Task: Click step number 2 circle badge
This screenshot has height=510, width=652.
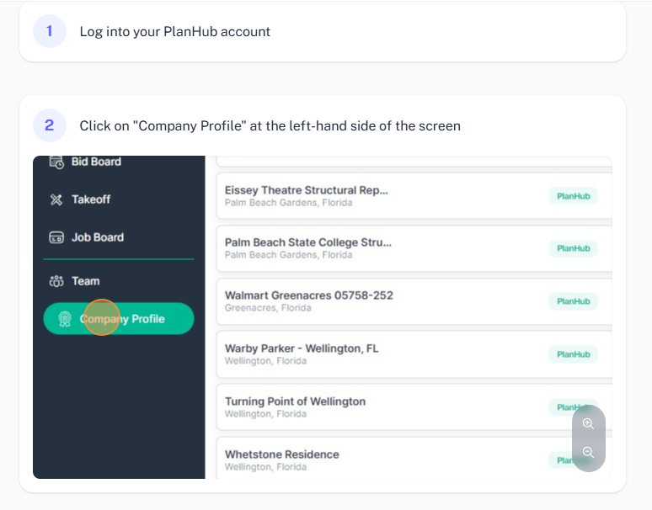Action: [x=50, y=125]
